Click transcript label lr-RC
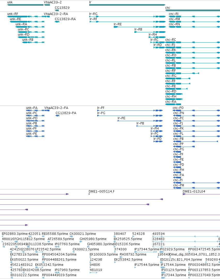 point(154,40)
